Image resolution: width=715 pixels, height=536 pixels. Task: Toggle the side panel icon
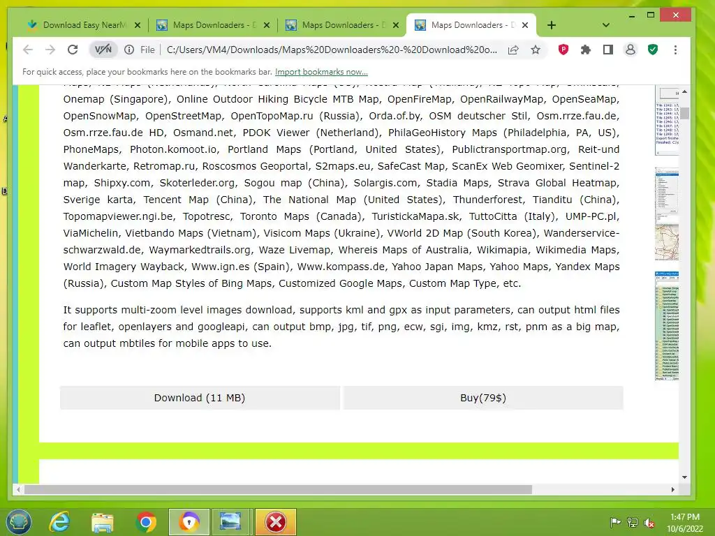(x=608, y=50)
